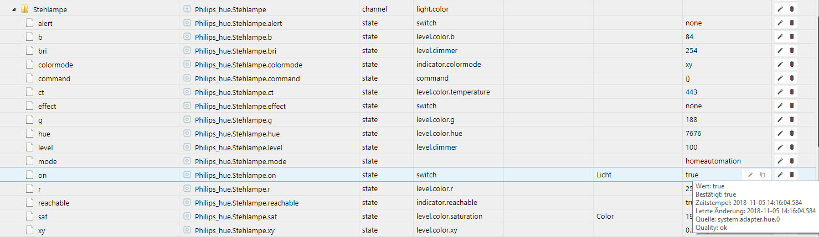
Task: Edit the hue state object
Action: pos(780,134)
